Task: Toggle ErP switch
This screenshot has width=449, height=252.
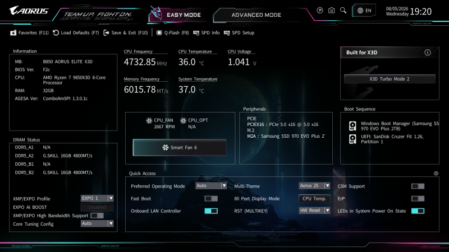Action: (418, 199)
